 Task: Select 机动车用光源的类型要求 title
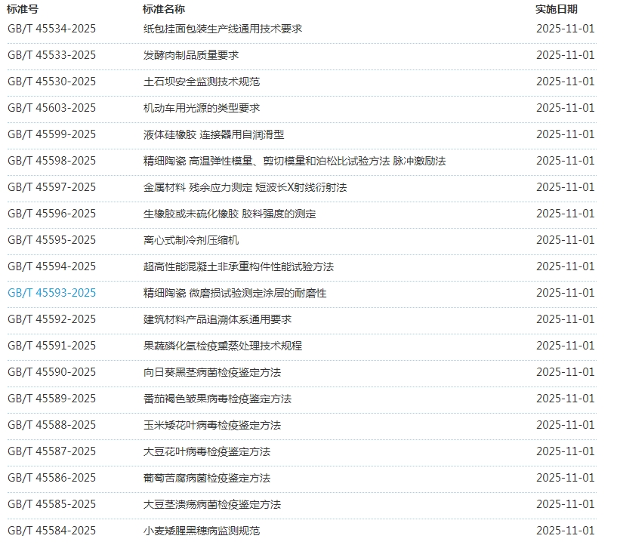pyautogui.click(x=202, y=108)
